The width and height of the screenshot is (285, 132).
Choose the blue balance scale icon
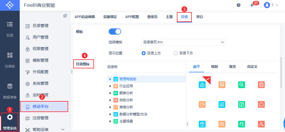[202, 124]
